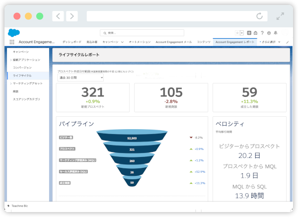Click the -8.2% change value
Viewport: 298px width, 223px height.
199,138
